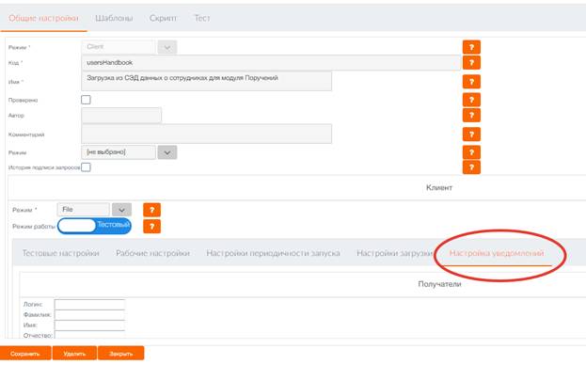The height and width of the screenshot is (365, 586).
Task: Tick the Проверено checkbox
Action: point(86,100)
